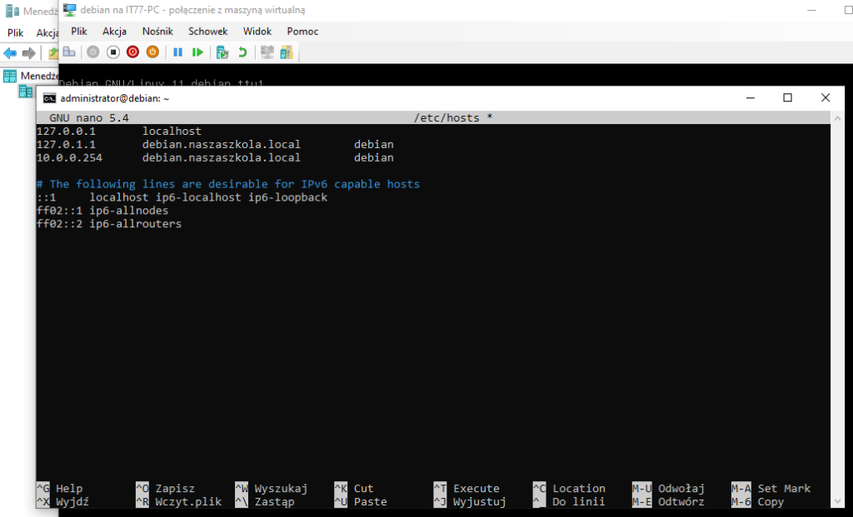Open the Schowek menu
The image size is (853, 517).
pyautogui.click(x=207, y=31)
